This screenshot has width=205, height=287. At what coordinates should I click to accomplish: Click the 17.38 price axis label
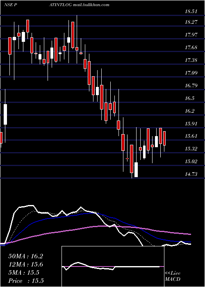click(x=191, y=60)
